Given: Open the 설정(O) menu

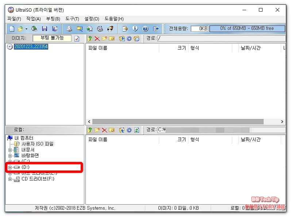Looking at the screenshot, I should (92, 19).
